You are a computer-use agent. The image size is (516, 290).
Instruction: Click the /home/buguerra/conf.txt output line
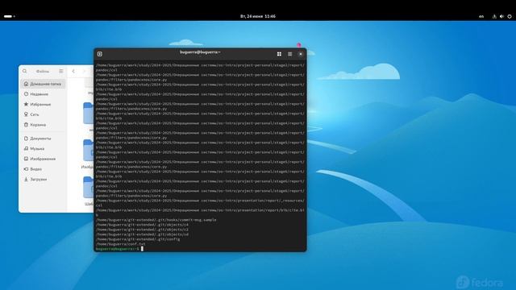pos(120,244)
